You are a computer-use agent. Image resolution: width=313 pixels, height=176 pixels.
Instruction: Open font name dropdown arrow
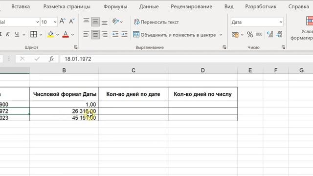[x=37, y=22]
